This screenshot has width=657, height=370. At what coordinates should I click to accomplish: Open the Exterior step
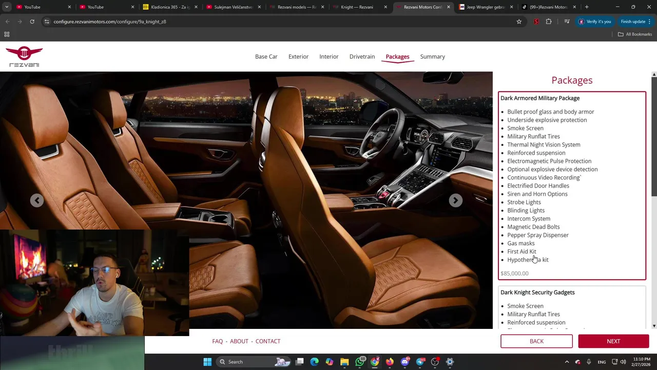(298, 57)
